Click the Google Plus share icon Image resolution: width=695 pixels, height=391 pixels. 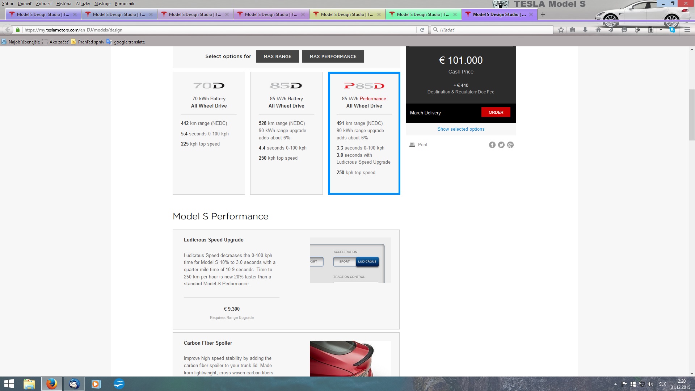(x=510, y=145)
